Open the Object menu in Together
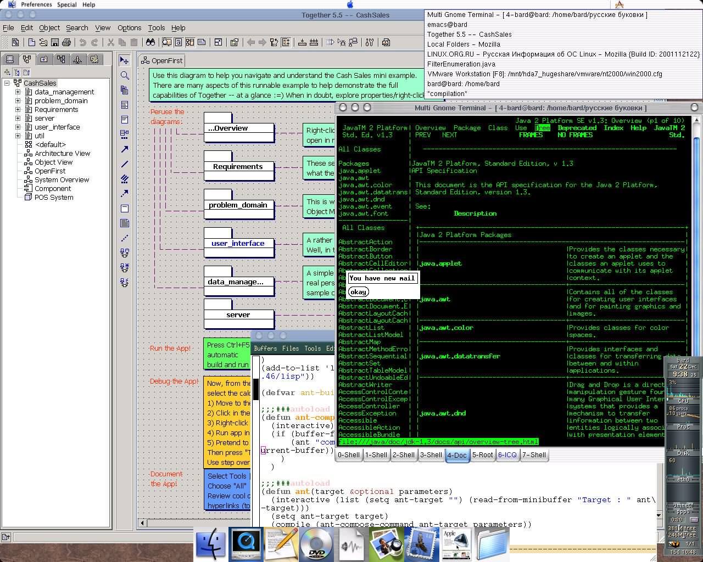Image resolution: width=703 pixels, height=562 pixels. pyautogui.click(x=49, y=27)
